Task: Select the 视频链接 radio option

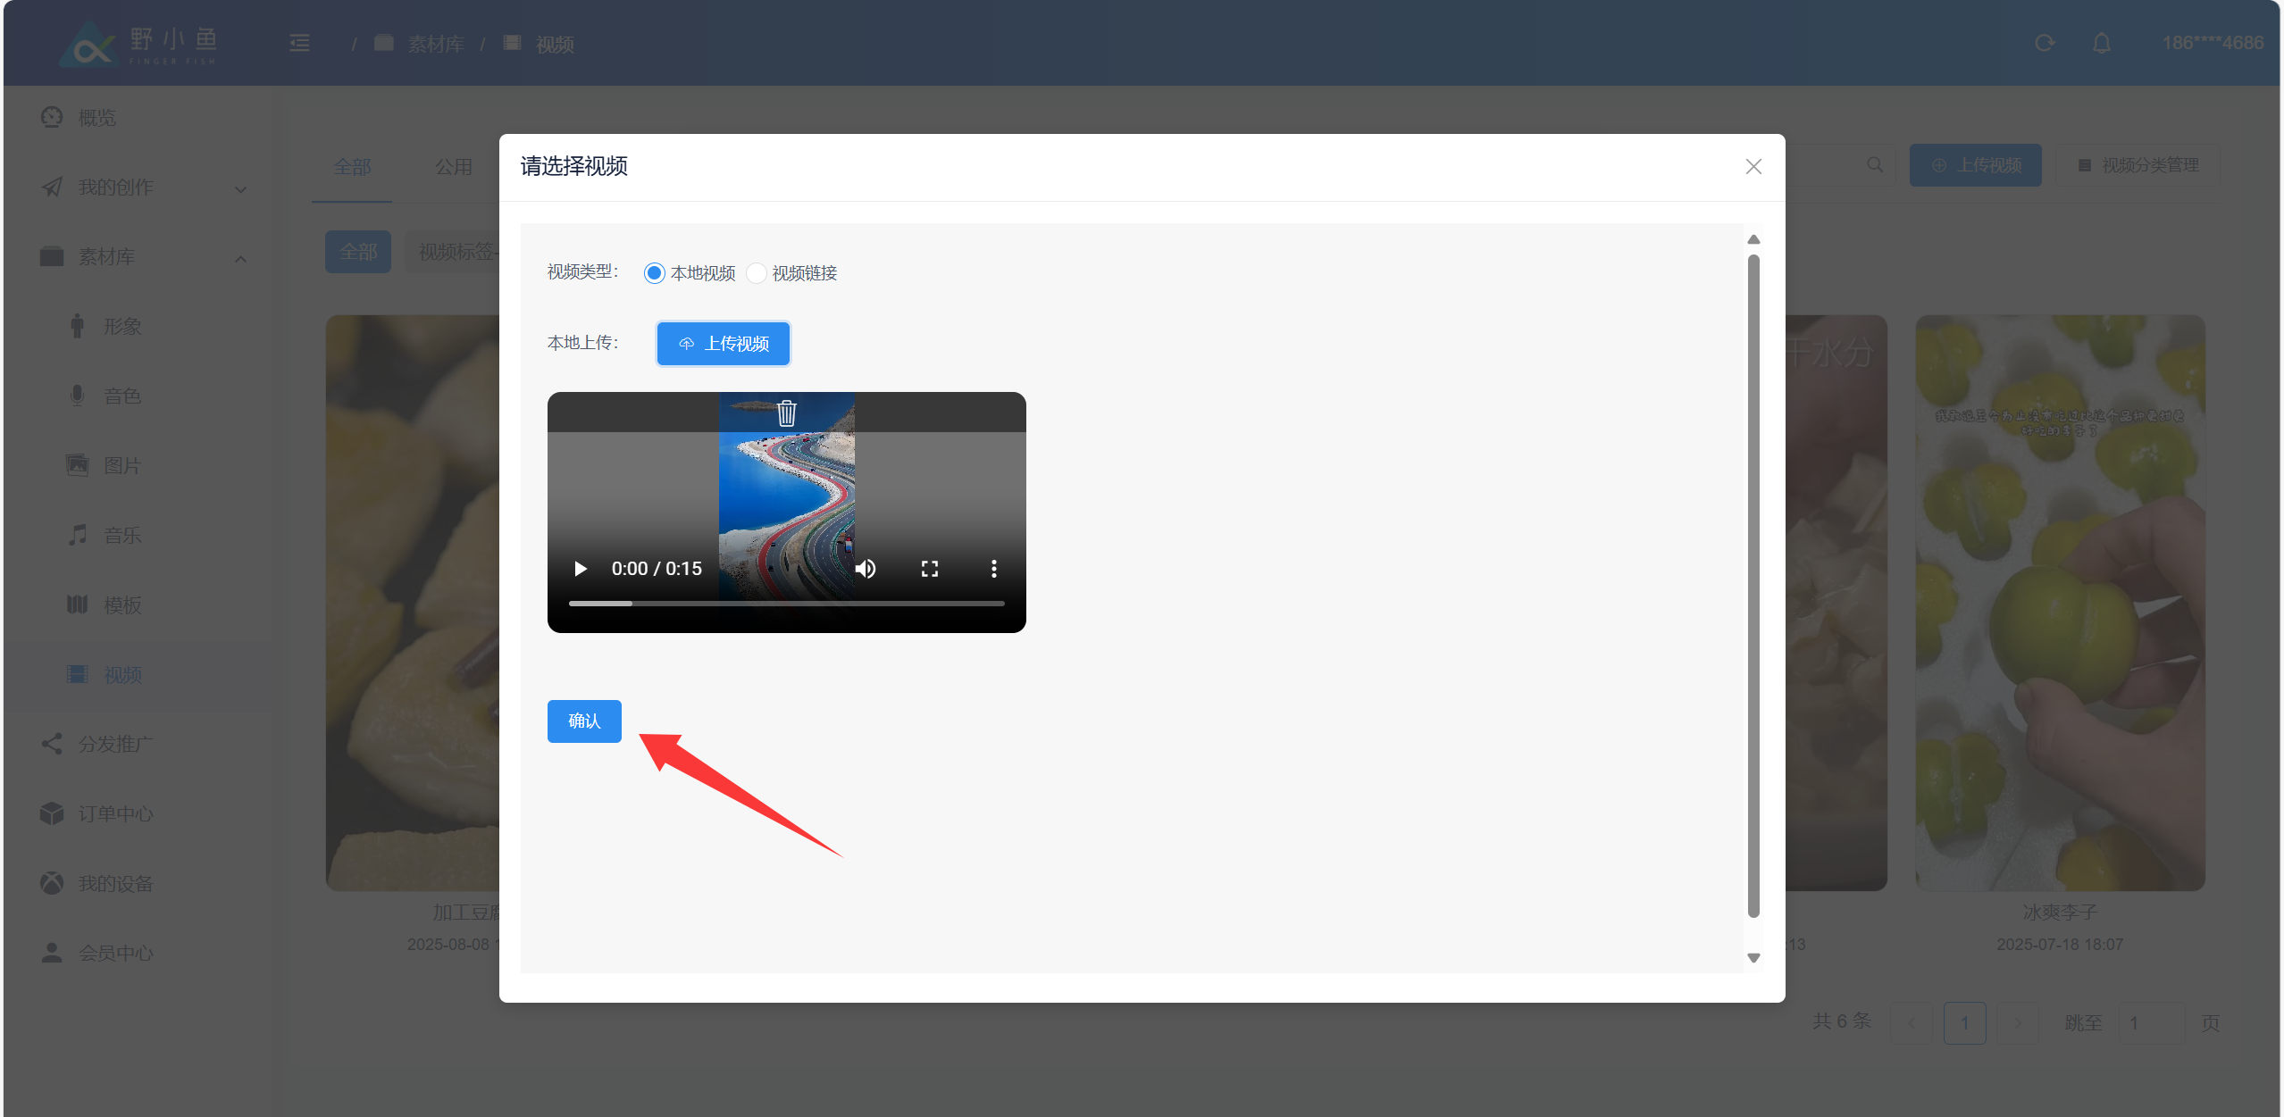Action: 757,273
